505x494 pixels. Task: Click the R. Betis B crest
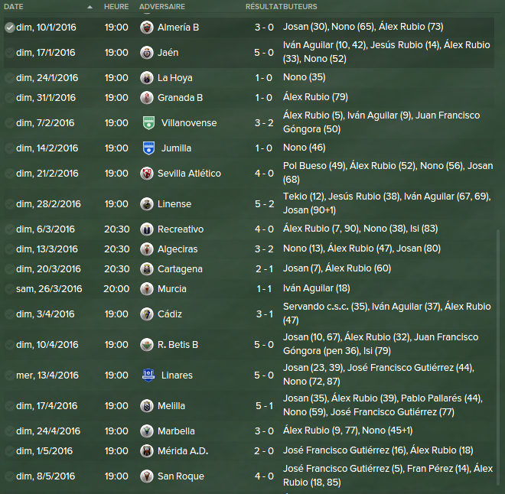[x=147, y=345]
